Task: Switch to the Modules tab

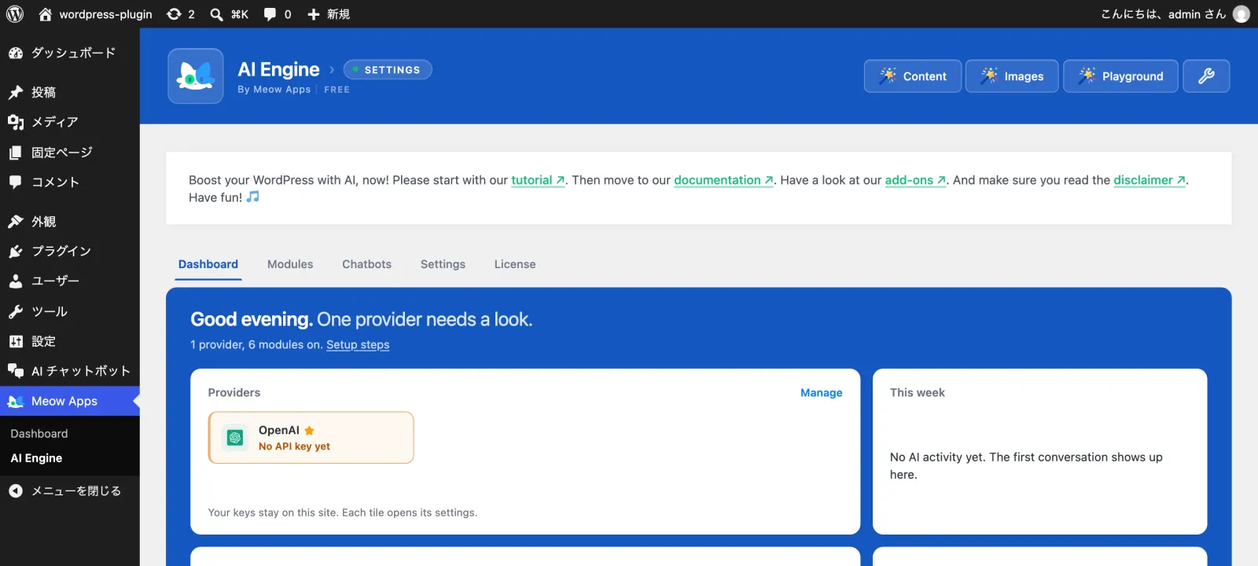Action: click(290, 264)
